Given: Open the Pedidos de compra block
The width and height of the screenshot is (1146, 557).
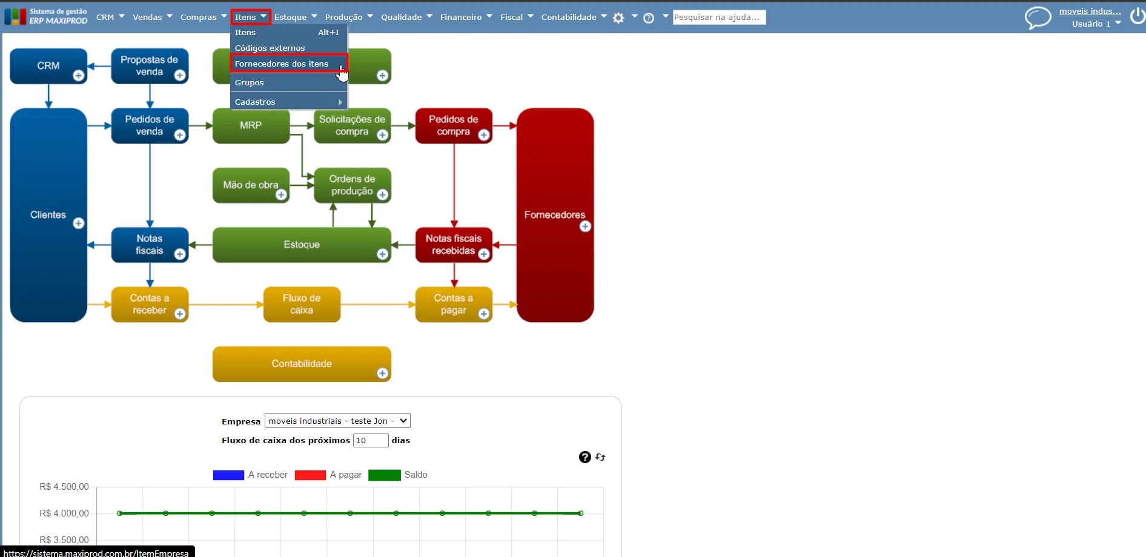Looking at the screenshot, I should point(454,125).
